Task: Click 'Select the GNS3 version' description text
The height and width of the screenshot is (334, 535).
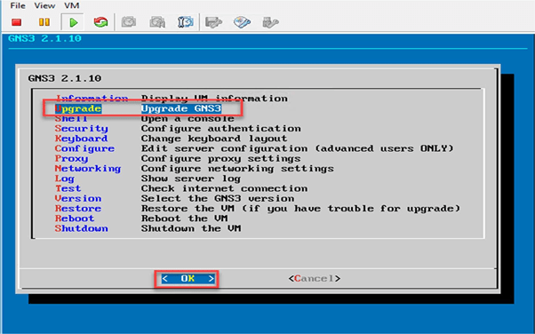Action: (x=218, y=198)
